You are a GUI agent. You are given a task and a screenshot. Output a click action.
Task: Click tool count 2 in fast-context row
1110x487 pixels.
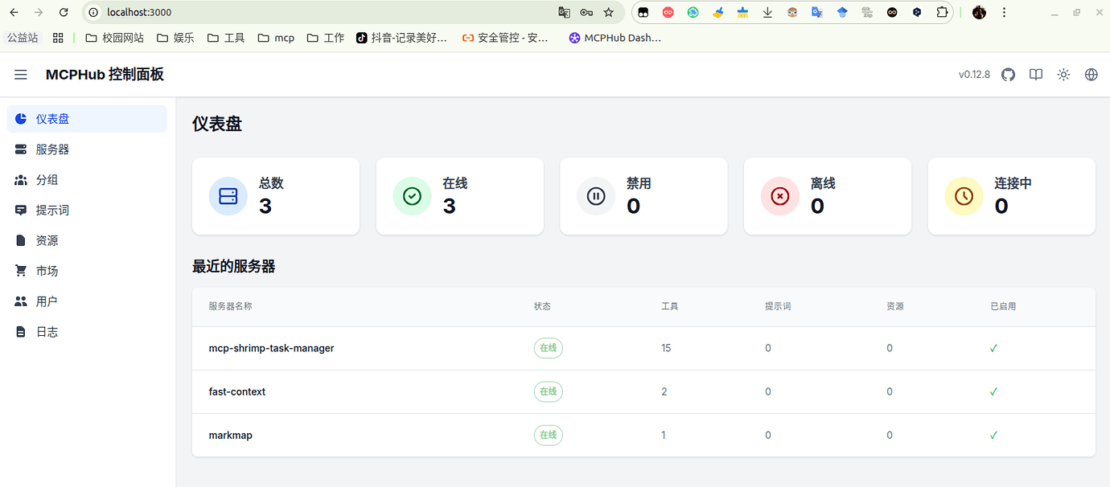tap(664, 391)
